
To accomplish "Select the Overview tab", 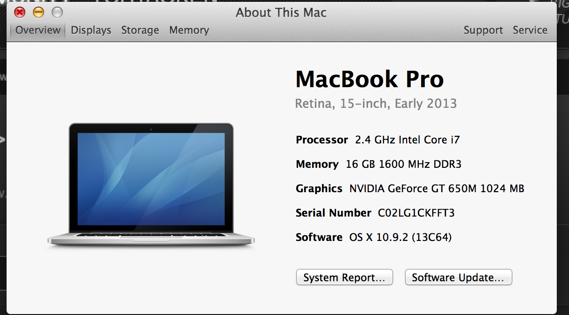I will click(38, 30).
